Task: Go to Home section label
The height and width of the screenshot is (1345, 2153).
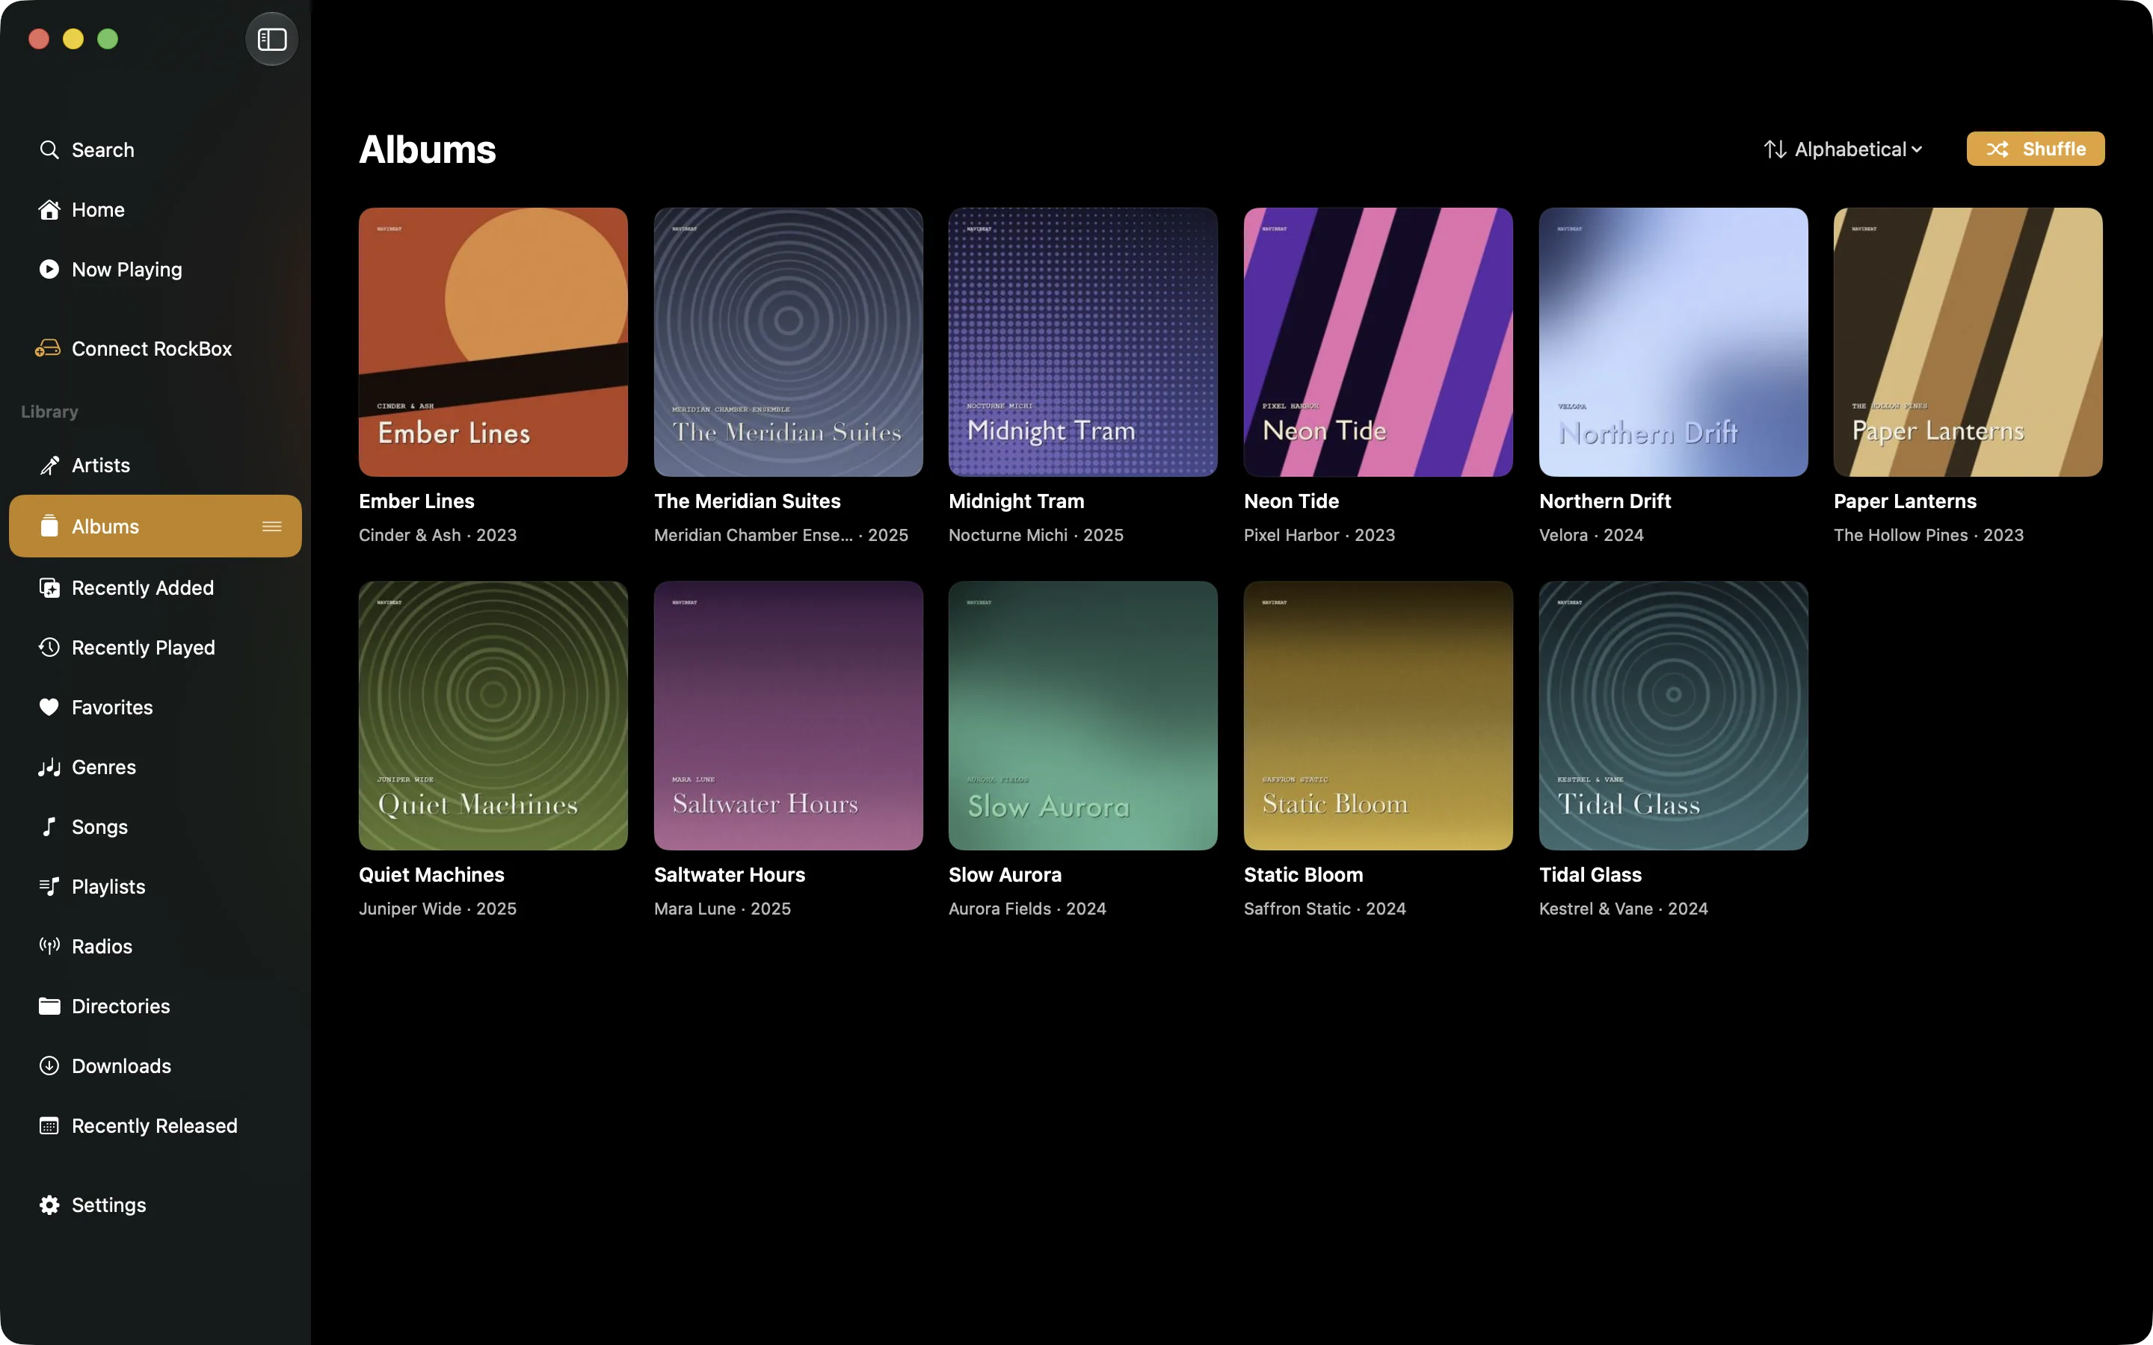Action: [x=98, y=209]
